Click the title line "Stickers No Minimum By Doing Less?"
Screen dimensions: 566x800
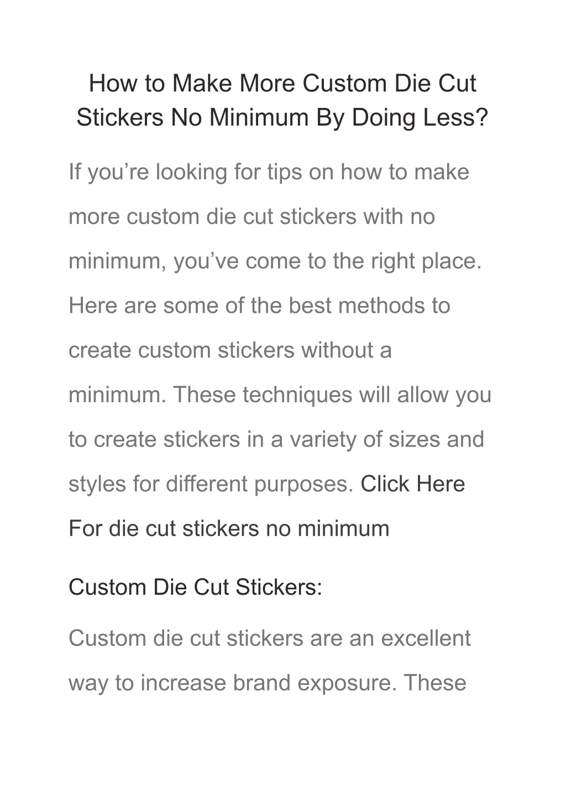282,117
